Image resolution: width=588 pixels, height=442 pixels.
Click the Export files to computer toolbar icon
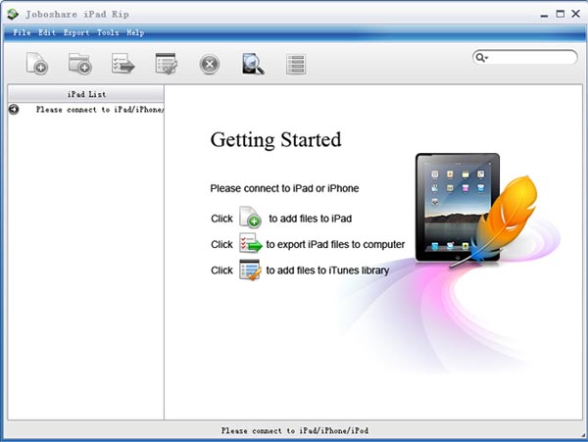123,64
